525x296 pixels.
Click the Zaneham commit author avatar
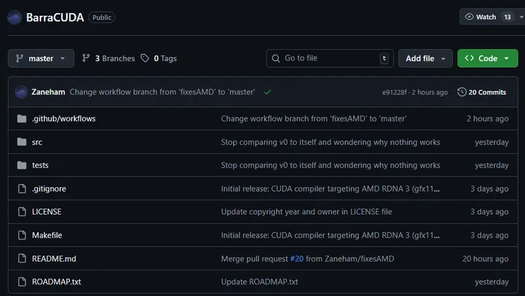coord(21,93)
